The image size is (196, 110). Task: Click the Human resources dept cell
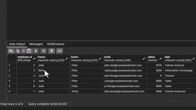click(x=180, y=91)
